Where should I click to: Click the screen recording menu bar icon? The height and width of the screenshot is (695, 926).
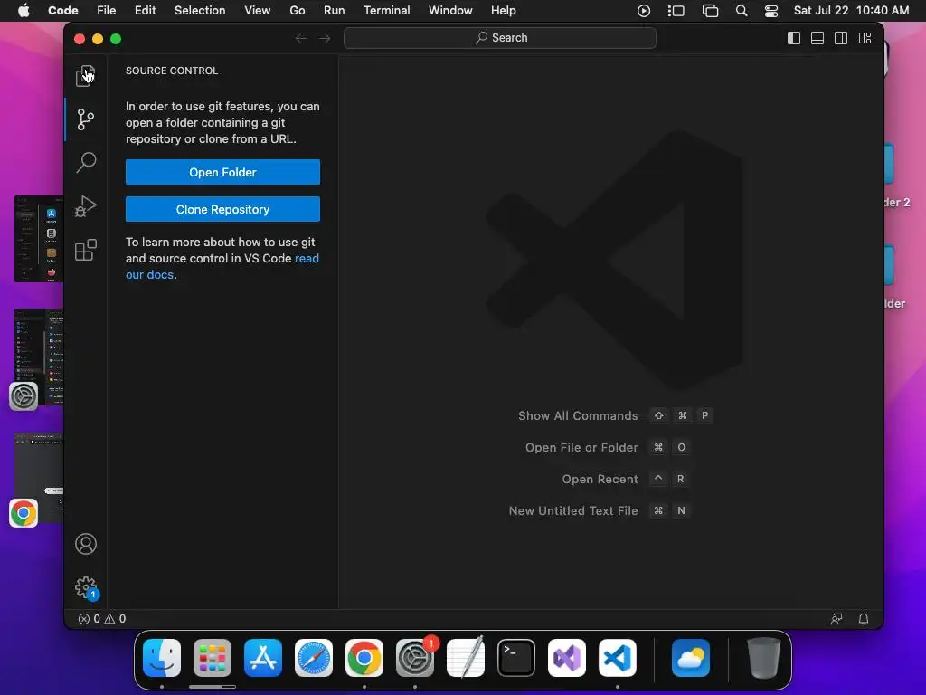(644, 11)
